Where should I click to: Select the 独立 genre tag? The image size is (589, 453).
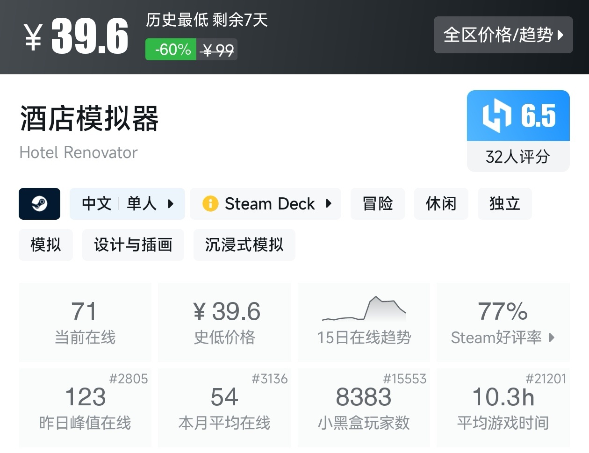pyautogui.click(x=504, y=204)
